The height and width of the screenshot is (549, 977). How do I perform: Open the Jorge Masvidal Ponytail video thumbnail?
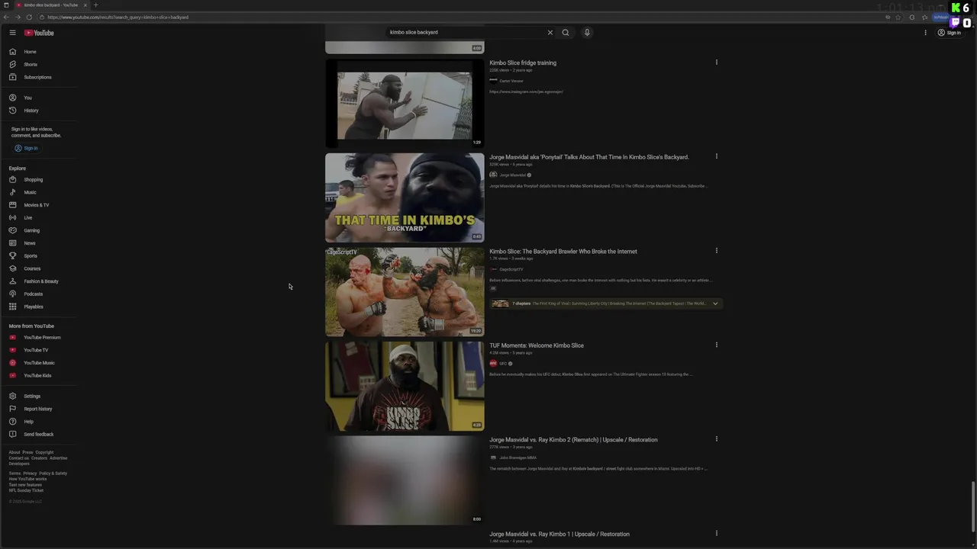(x=405, y=197)
